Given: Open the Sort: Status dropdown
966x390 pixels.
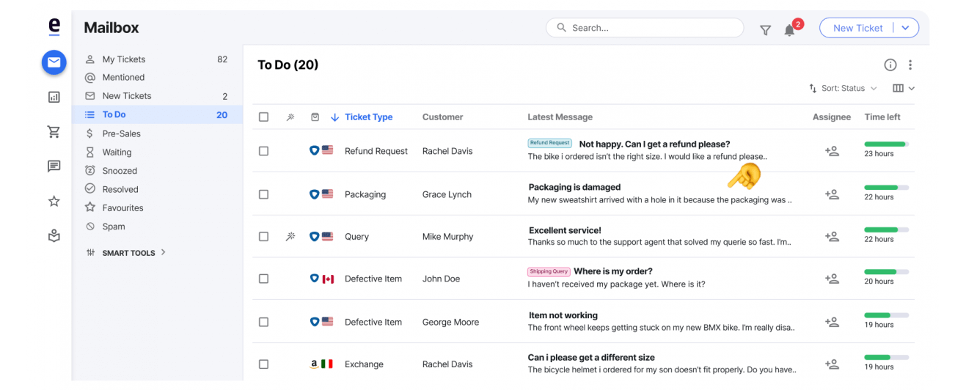Looking at the screenshot, I should pos(843,88).
